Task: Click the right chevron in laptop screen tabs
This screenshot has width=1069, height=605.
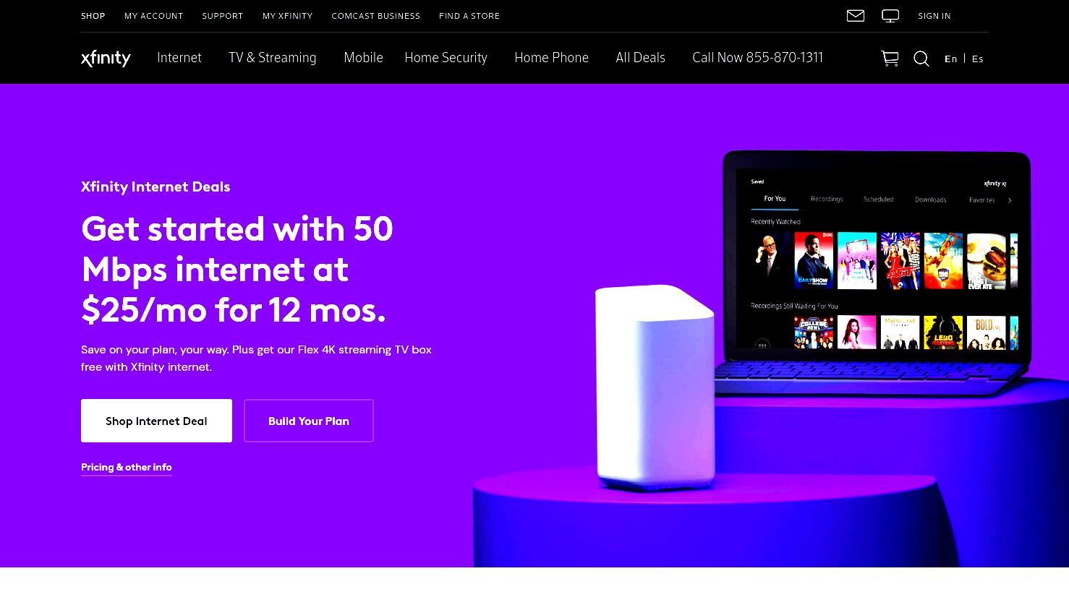Action: [x=1010, y=200]
